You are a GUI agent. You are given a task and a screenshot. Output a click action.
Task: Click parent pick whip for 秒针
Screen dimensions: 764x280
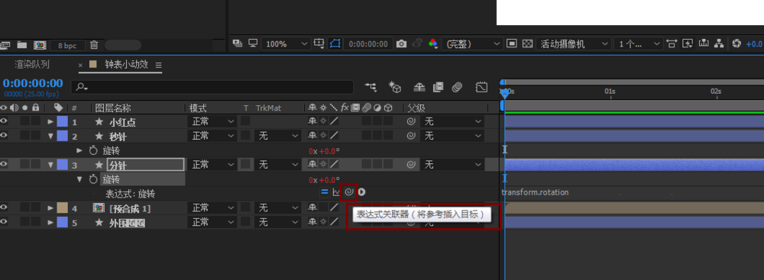pyautogui.click(x=411, y=135)
